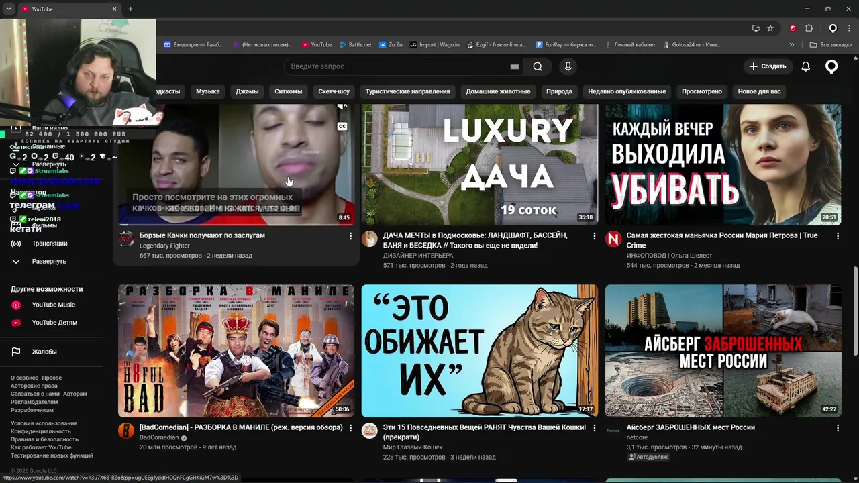Open the Import | Wago.io bookmark
This screenshot has width=859, height=483.
coord(435,45)
